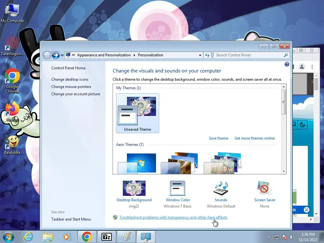Open Taskbar and Start Menu link

pyautogui.click(x=71, y=219)
